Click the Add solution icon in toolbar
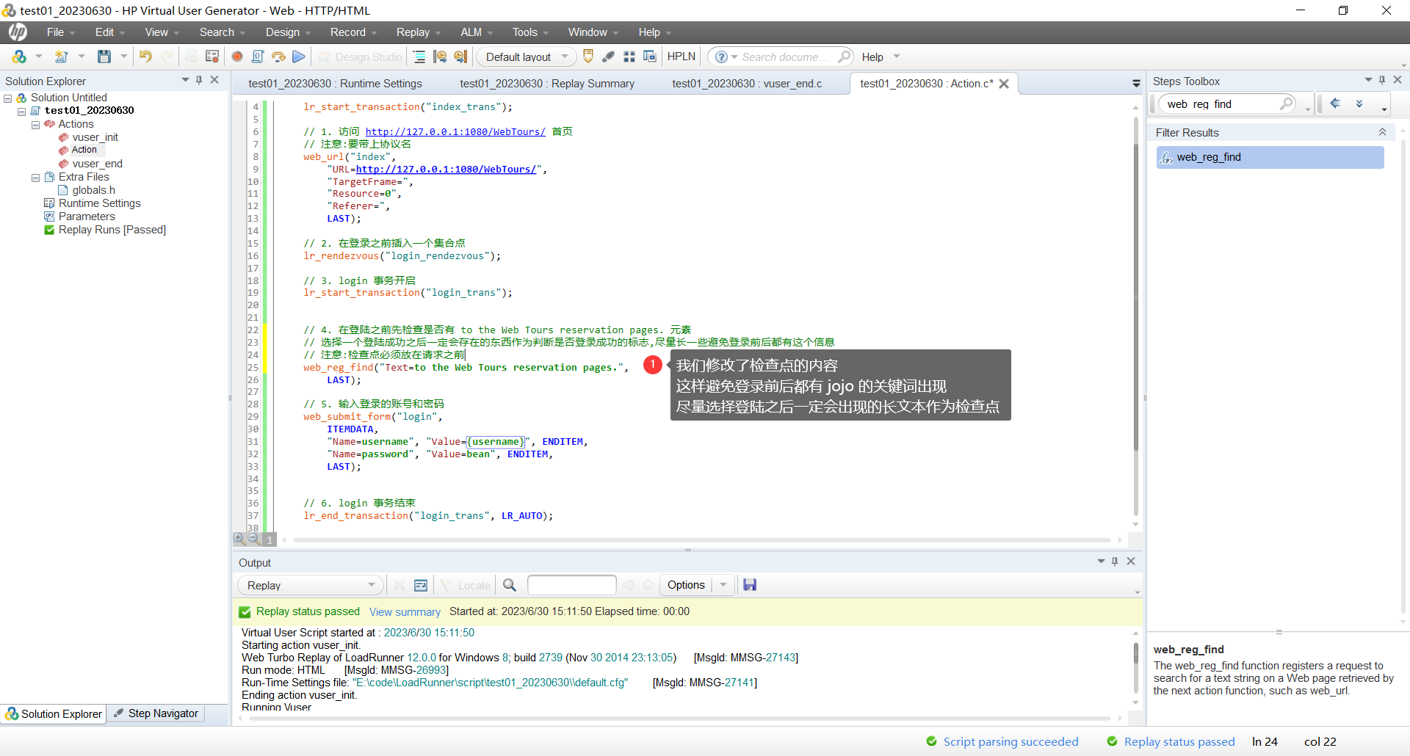Screen dimensions: 1410x756 point(19,57)
